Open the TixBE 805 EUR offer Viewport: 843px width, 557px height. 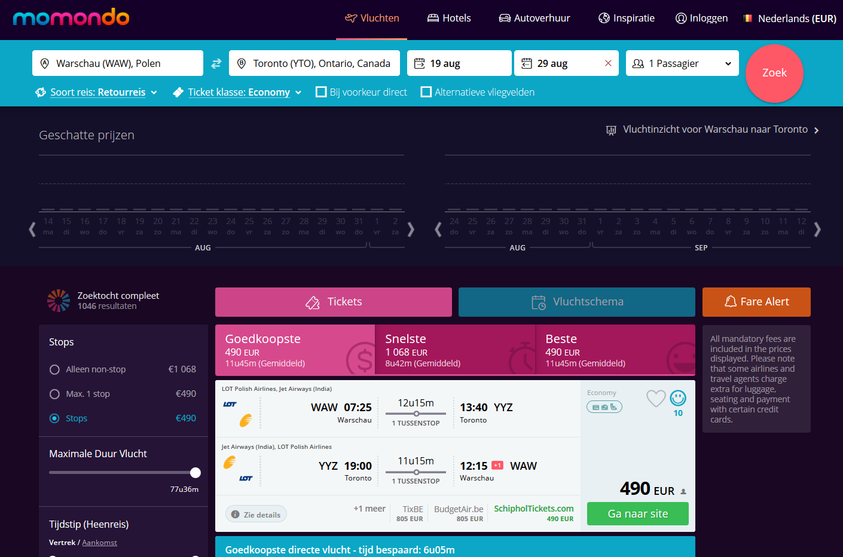tap(410, 513)
